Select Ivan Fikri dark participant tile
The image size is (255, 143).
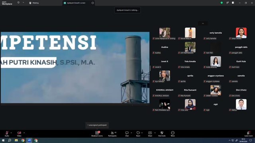pyautogui.click(x=216, y=48)
